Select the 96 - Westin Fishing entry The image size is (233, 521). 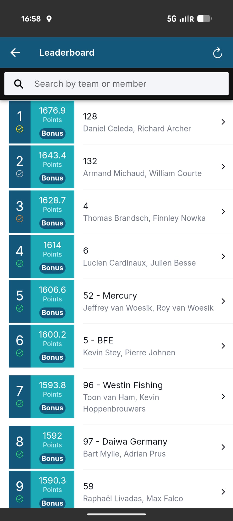(x=121, y=397)
